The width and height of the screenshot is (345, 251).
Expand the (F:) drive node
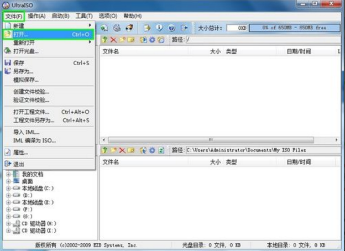click(x=8, y=210)
